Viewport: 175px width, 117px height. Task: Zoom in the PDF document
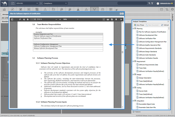(x=60, y=19)
